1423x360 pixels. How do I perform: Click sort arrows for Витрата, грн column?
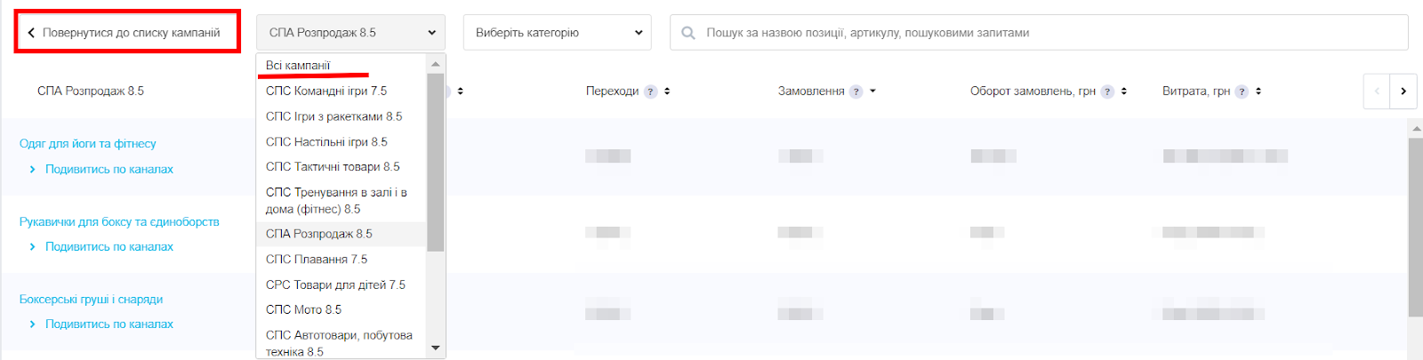[x=1258, y=92]
